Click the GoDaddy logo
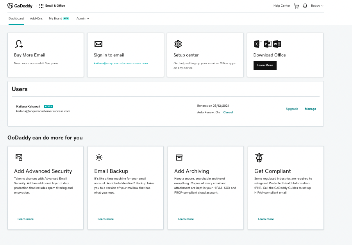352x245 pixels. tap(20, 6)
